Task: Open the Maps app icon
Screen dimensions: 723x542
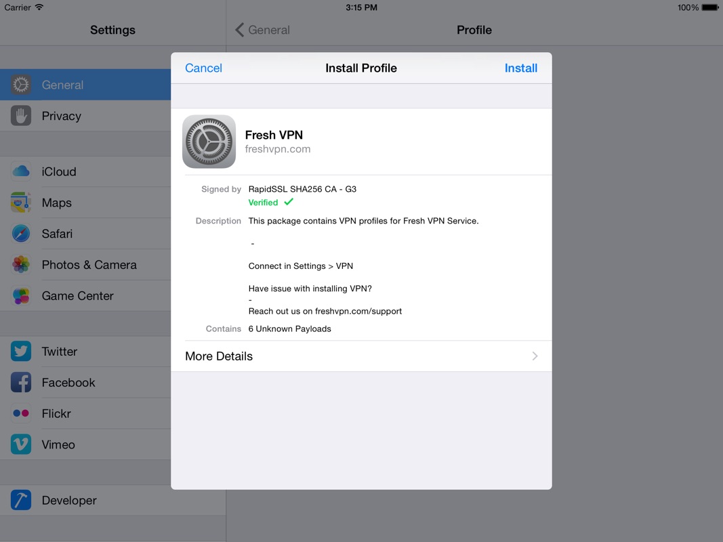Action: (x=21, y=203)
